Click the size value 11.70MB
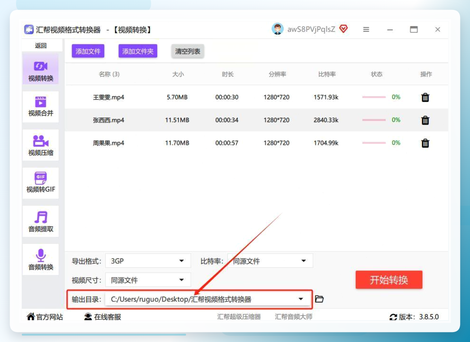Screen dimensions: 470x342 tap(177, 143)
